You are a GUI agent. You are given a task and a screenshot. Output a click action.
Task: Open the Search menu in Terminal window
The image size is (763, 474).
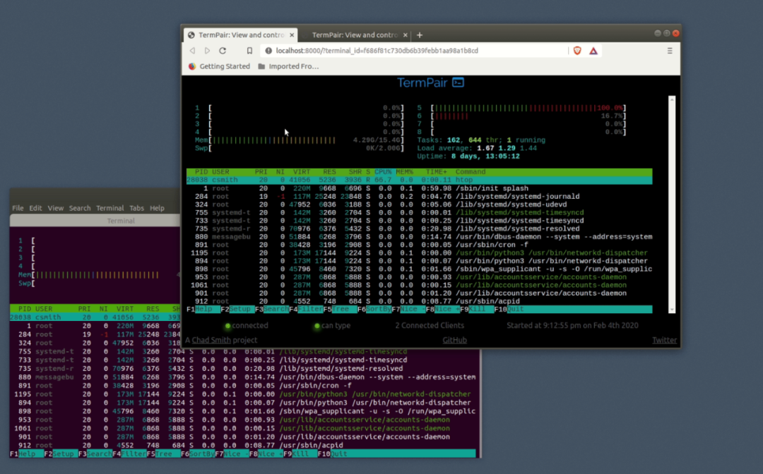[x=80, y=208]
